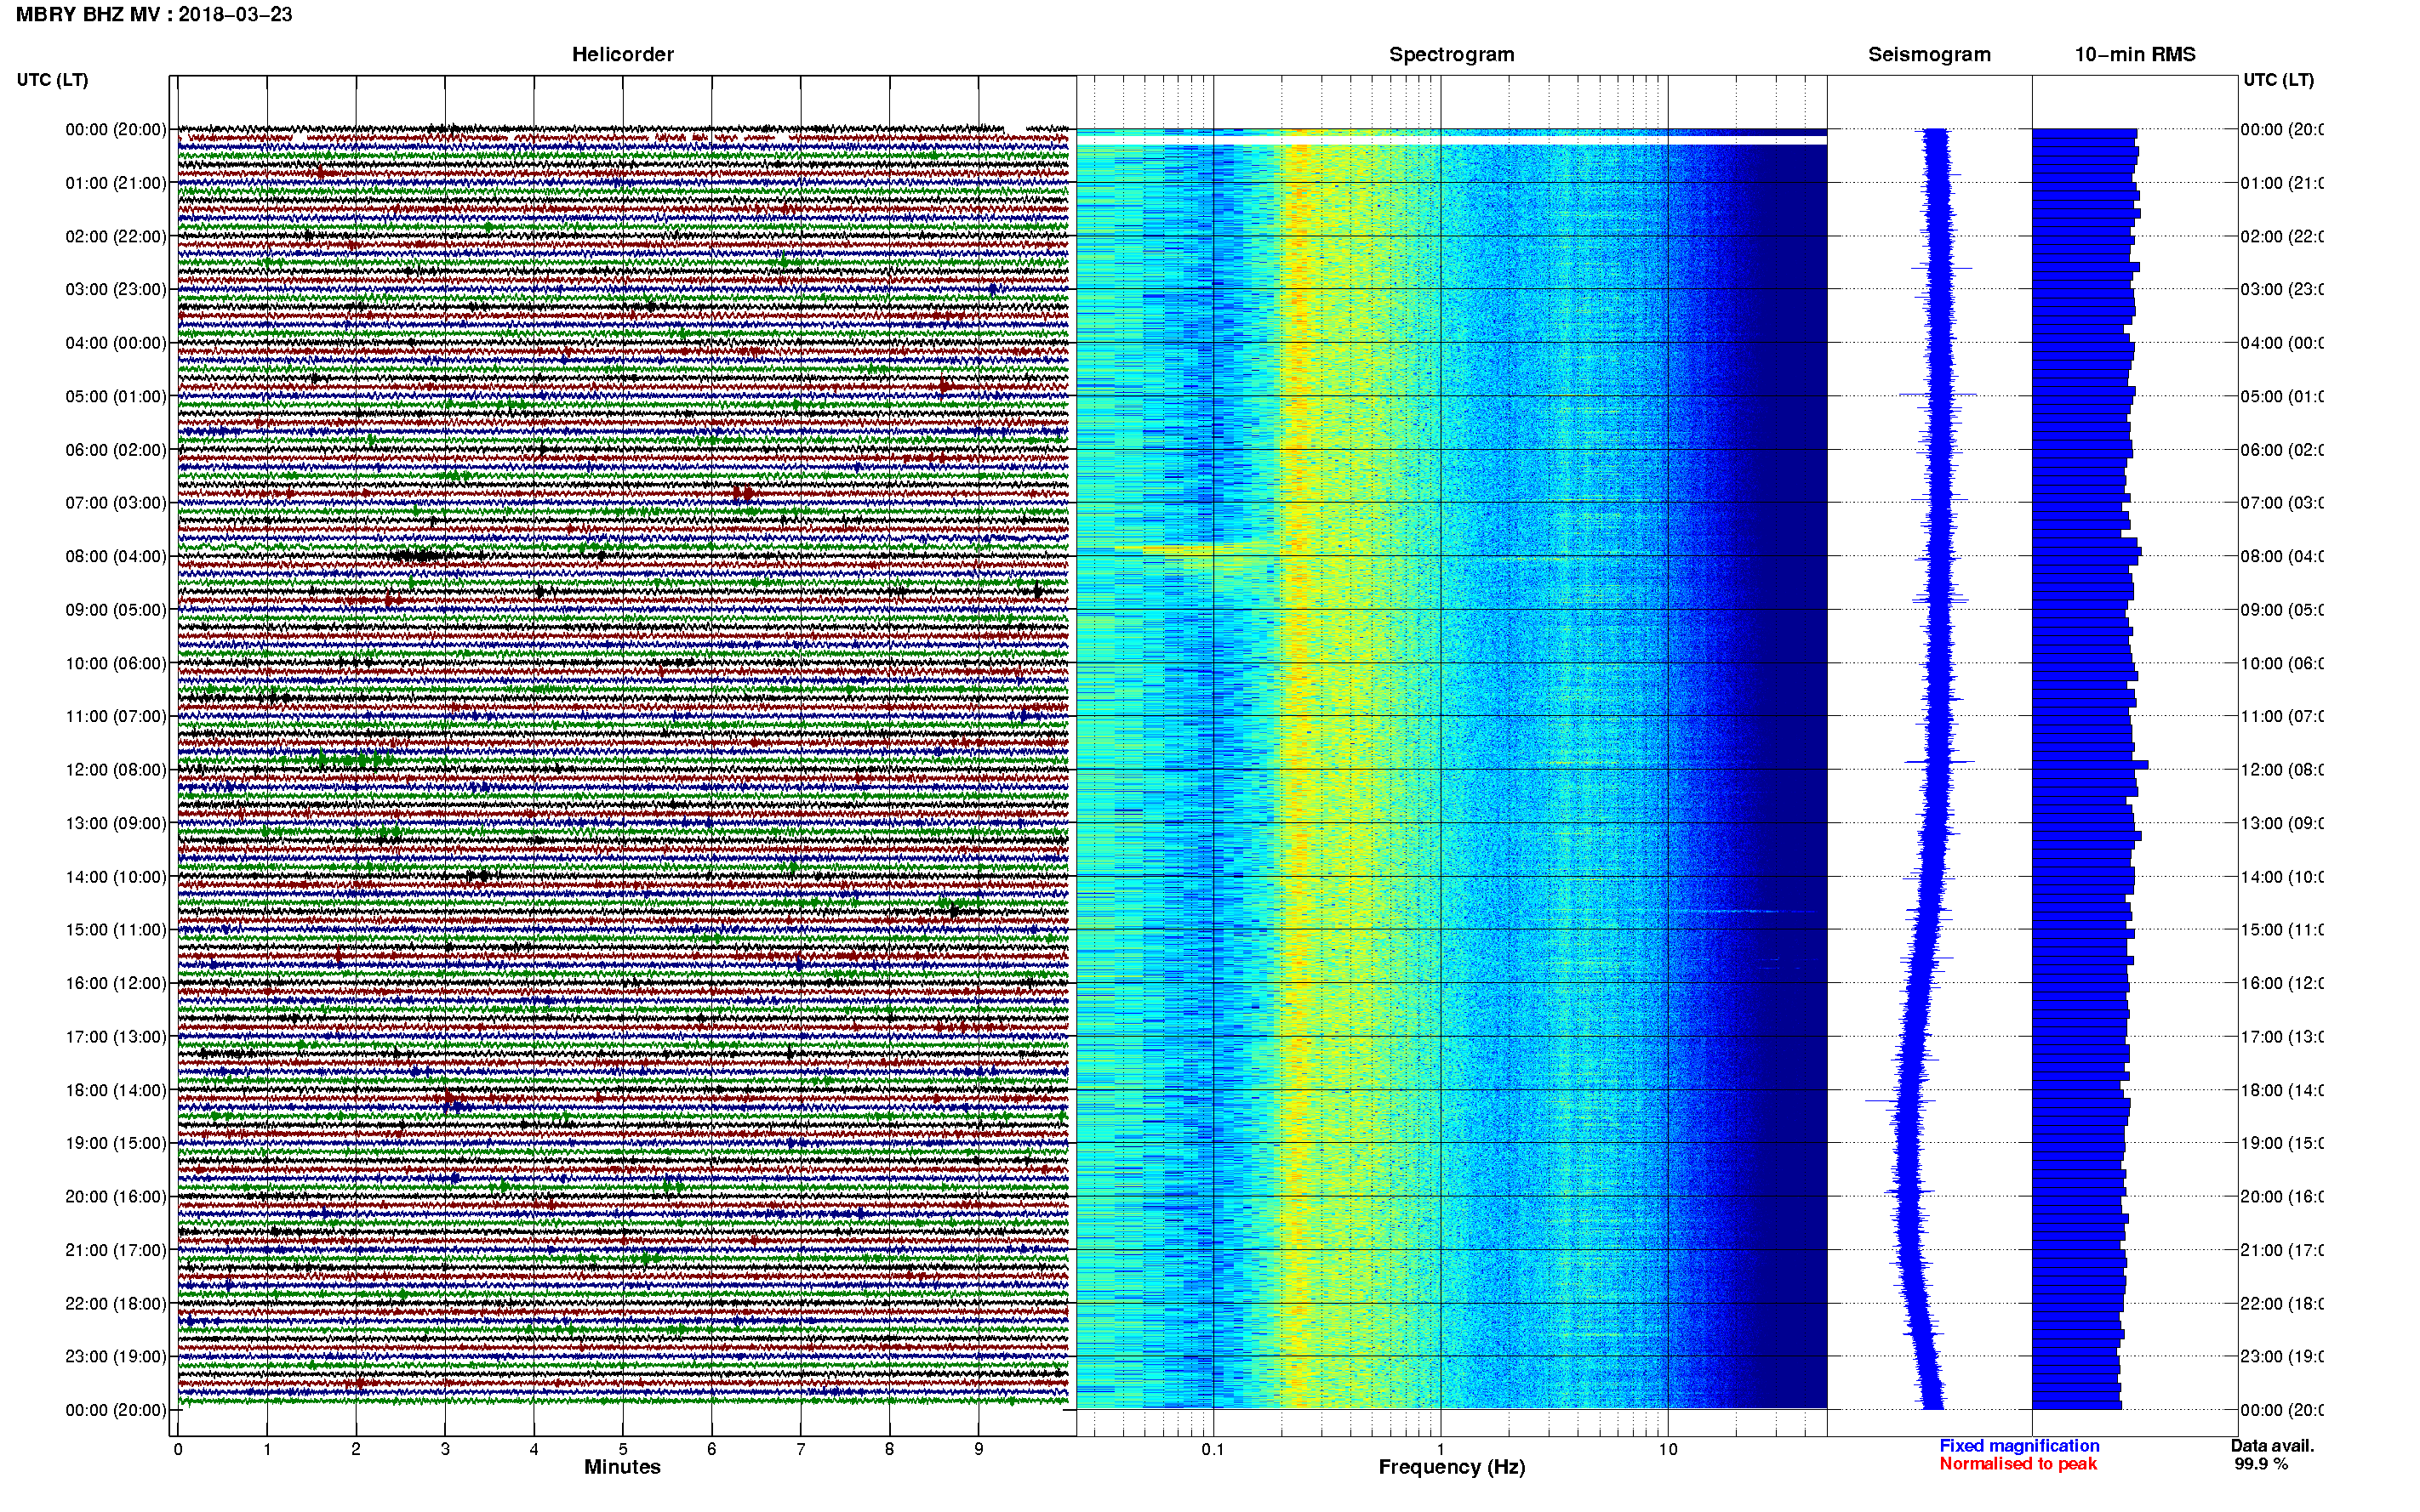Select the '17:00 (13:00)' helicorder time label
This screenshot has height=1512, width=2420.
click(x=116, y=1037)
